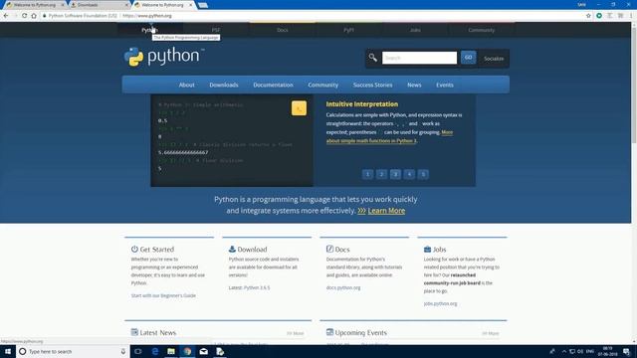Open Task View in taskbar

pos(138,351)
